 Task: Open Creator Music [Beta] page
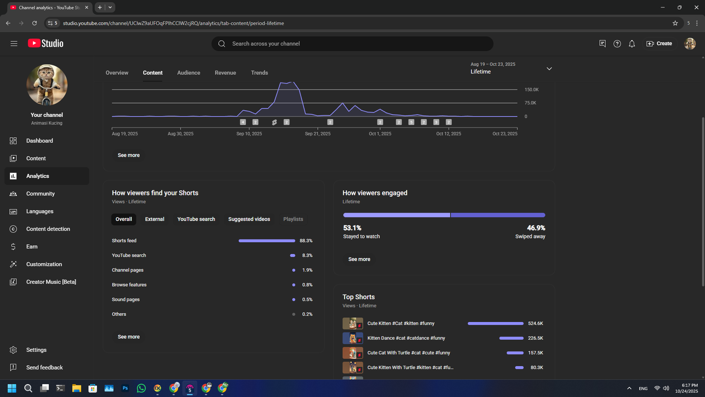point(51,282)
